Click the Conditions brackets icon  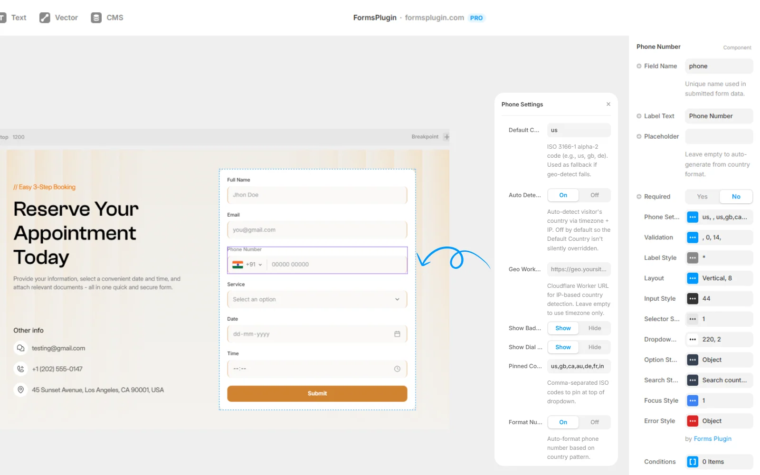(692, 461)
